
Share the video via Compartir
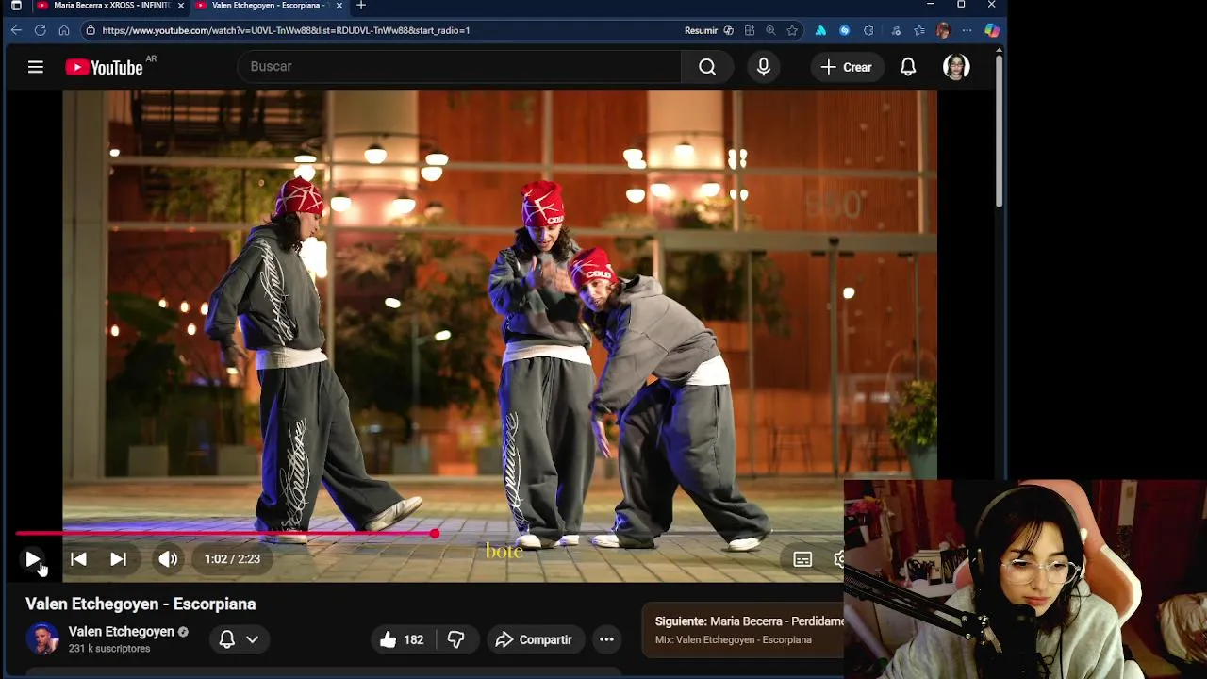[534, 639]
